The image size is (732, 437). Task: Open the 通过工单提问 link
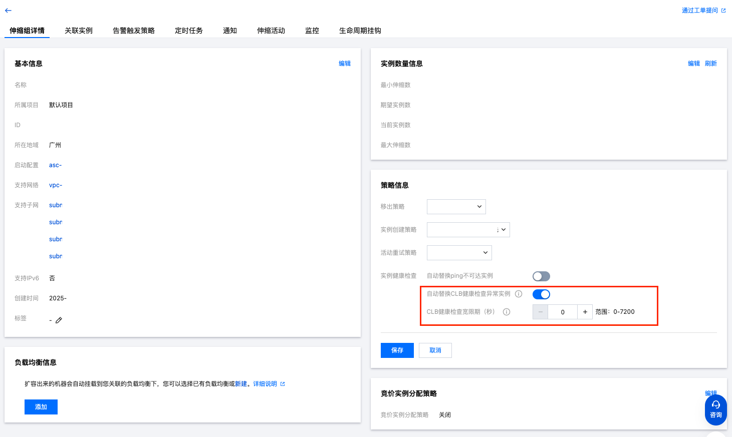[x=700, y=11]
